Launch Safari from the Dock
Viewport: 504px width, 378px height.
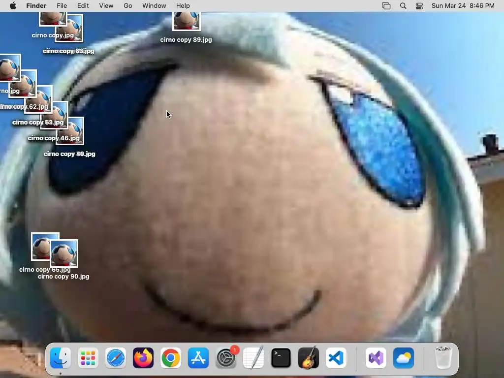[x=115, y=358]
